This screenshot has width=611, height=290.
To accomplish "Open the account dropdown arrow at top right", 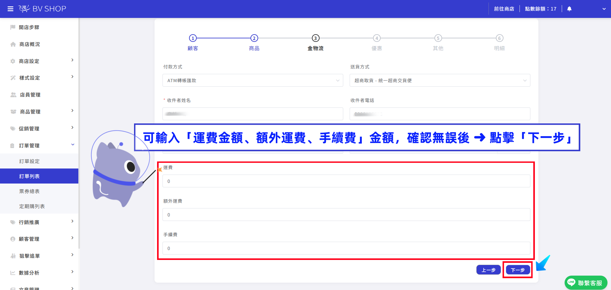I will [x=604, y=9].
